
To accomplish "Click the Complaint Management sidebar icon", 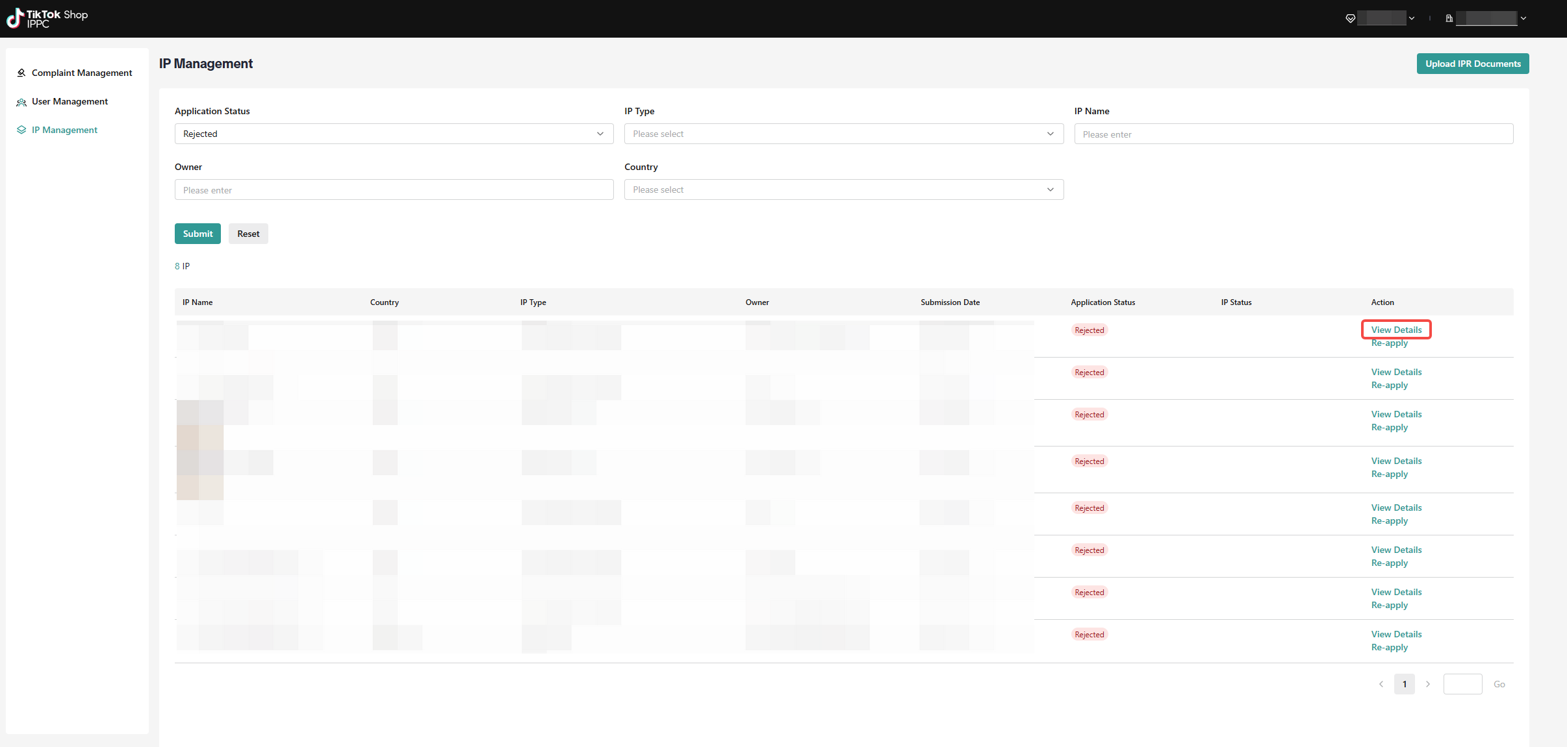I will tap(21, 73).
